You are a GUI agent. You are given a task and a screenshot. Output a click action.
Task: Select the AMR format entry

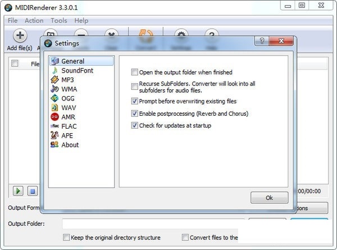(x=68, y=117)
